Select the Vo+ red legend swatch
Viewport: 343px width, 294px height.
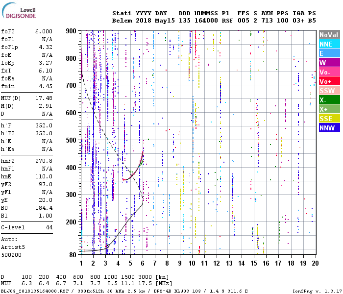click(329, 81)
